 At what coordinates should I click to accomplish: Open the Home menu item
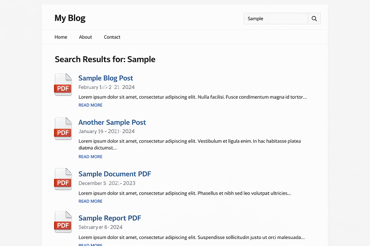(61, 37)
